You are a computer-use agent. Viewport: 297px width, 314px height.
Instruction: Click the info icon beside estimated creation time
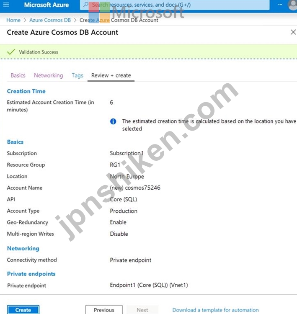pos(113,121)
